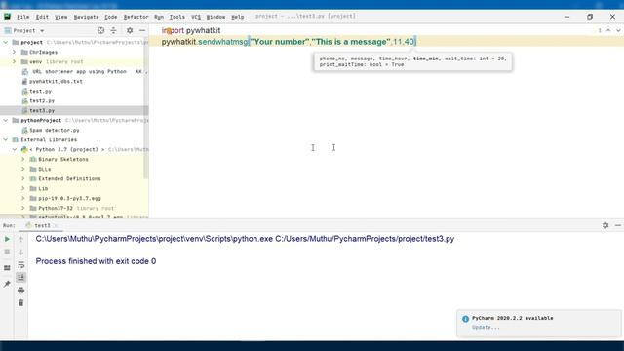Click the collapse all icon in Project panel

(113, 30)
